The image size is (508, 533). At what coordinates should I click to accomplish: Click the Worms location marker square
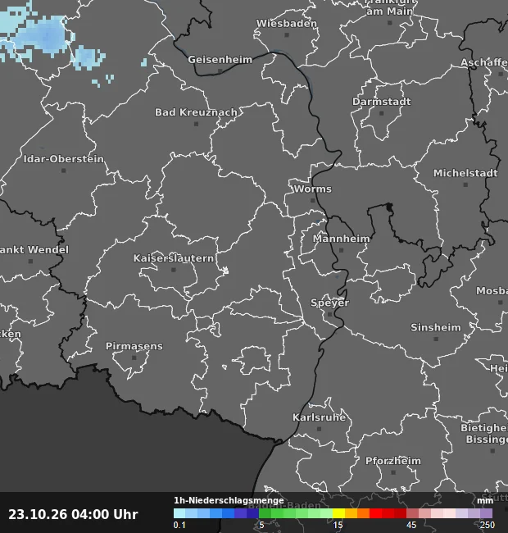(313, 201)
